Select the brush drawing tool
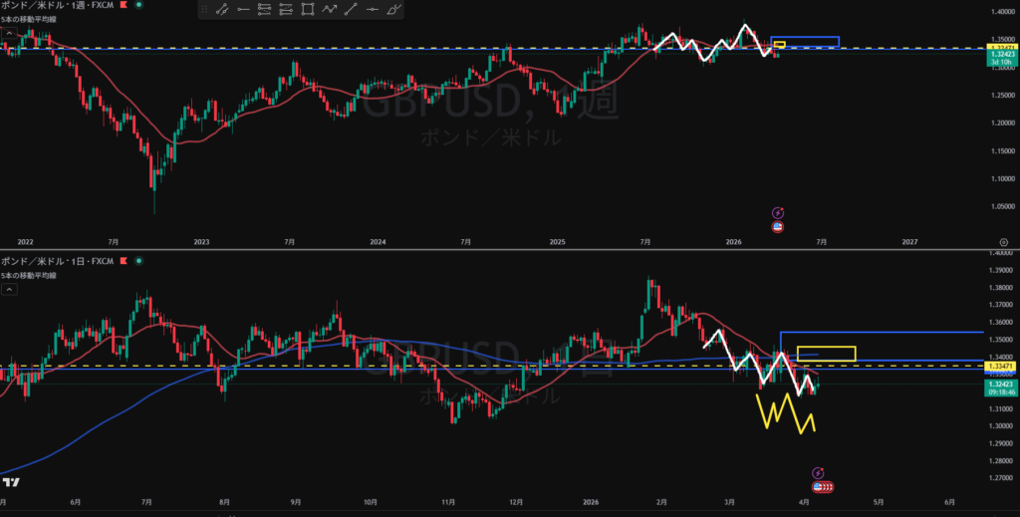This screenshot has height=517, width=1020. 395,10
